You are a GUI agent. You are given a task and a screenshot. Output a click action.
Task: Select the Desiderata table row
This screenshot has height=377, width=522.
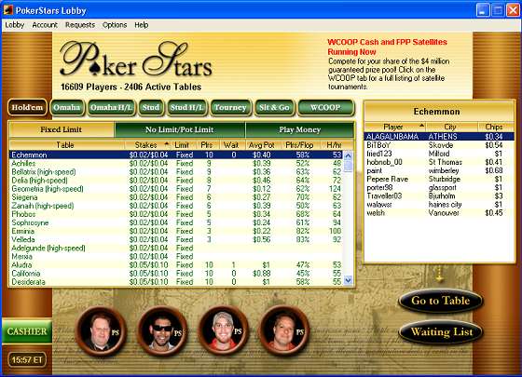(x=176, y=282)
